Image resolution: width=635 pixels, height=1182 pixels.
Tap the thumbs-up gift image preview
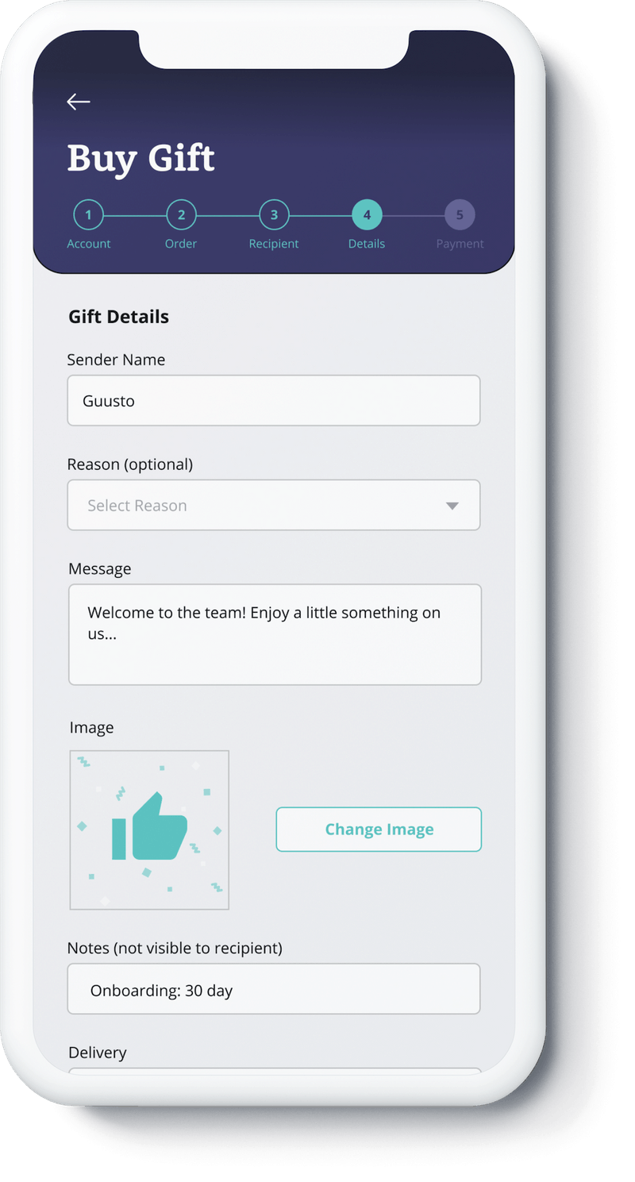149,829
